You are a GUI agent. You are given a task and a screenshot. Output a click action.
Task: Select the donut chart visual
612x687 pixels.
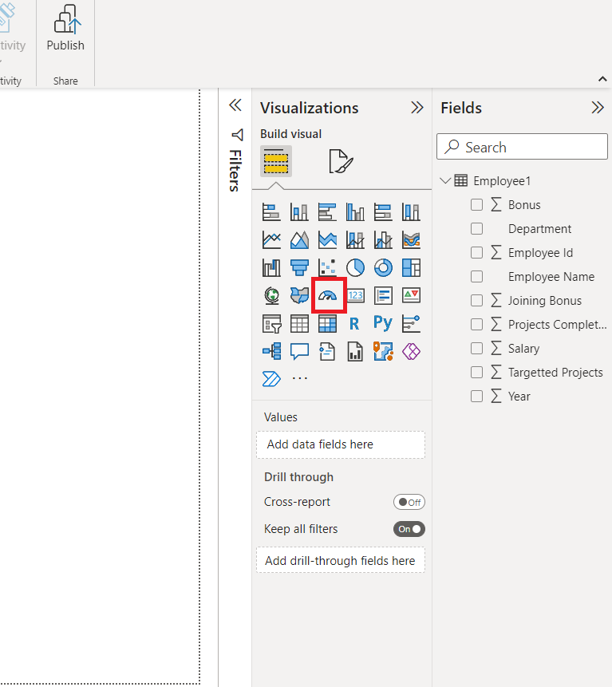(383, 267)
